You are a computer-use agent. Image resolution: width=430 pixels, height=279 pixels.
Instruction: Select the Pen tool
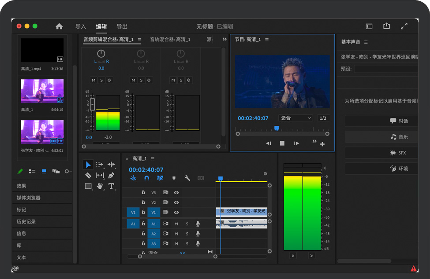111,175
